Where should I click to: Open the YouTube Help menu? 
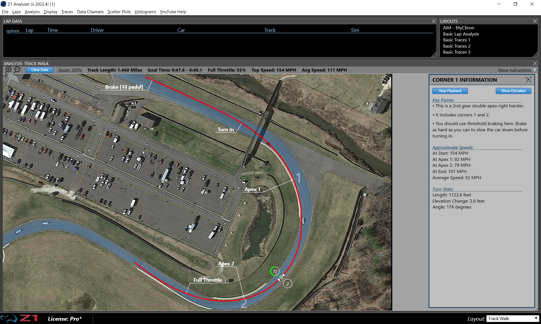click(173, 12)
